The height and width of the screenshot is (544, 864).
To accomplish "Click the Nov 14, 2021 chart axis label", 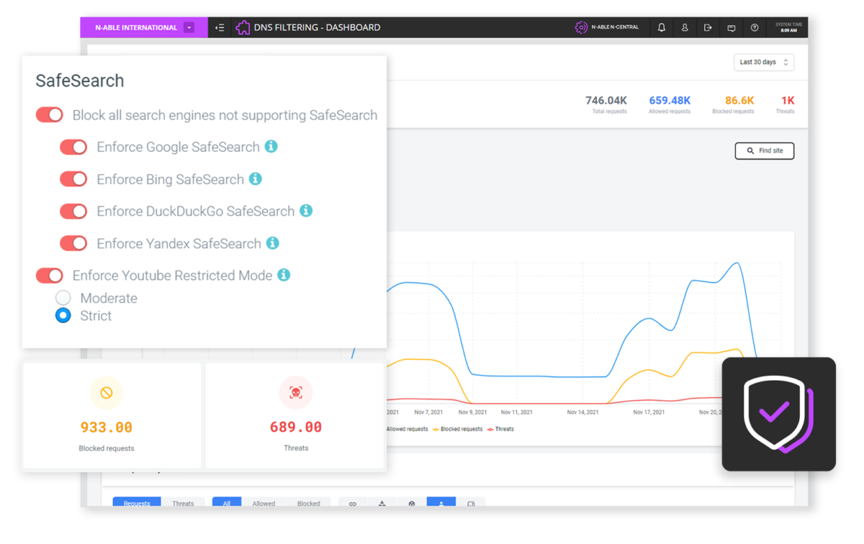I will (582, 412).
